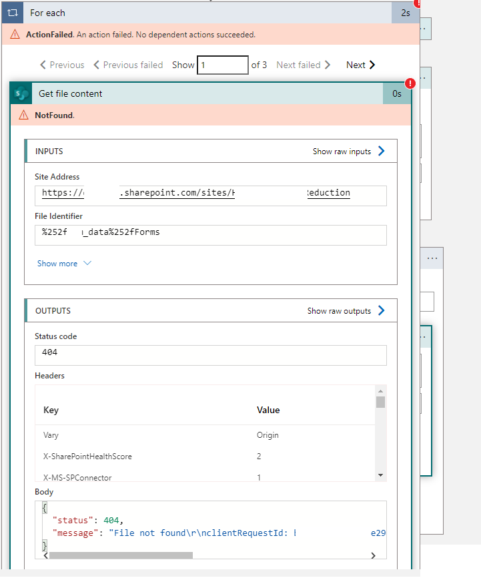
Task: Jump to Next failed iteration
Action: coord(304,65)
